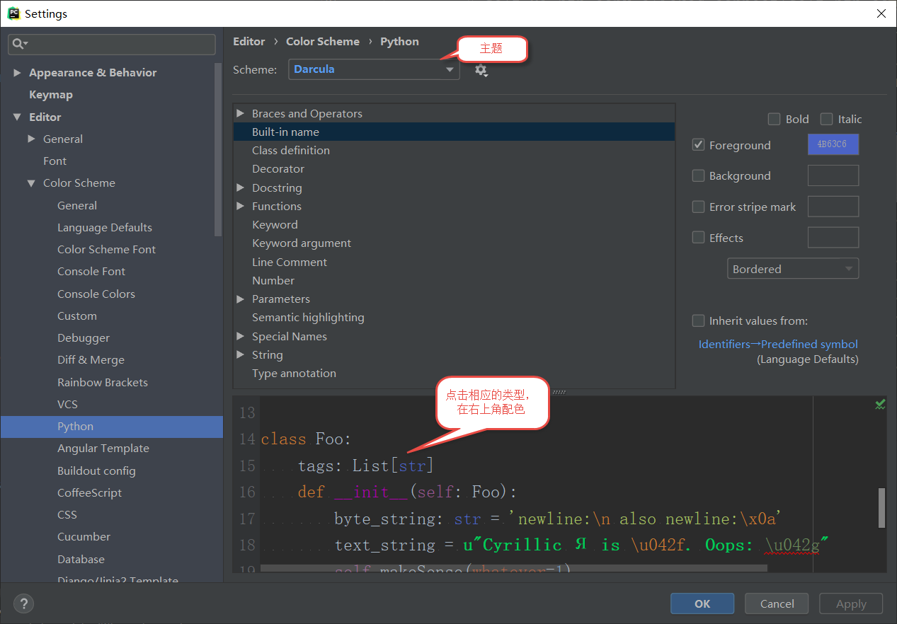Open the scheme actions gear icon
This screenshot has height=624, width=897.
point(481,70)
